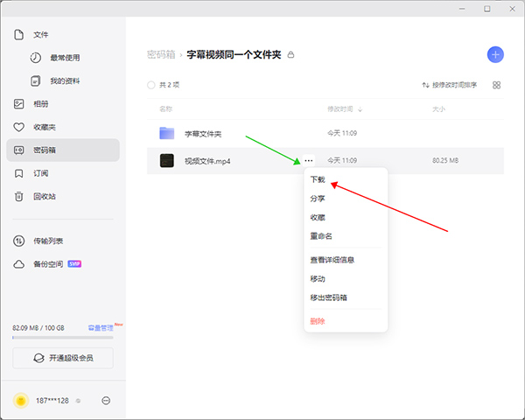
Task: Go to 收藏夹 favorites in sidebar
Action: click(45, 127)
